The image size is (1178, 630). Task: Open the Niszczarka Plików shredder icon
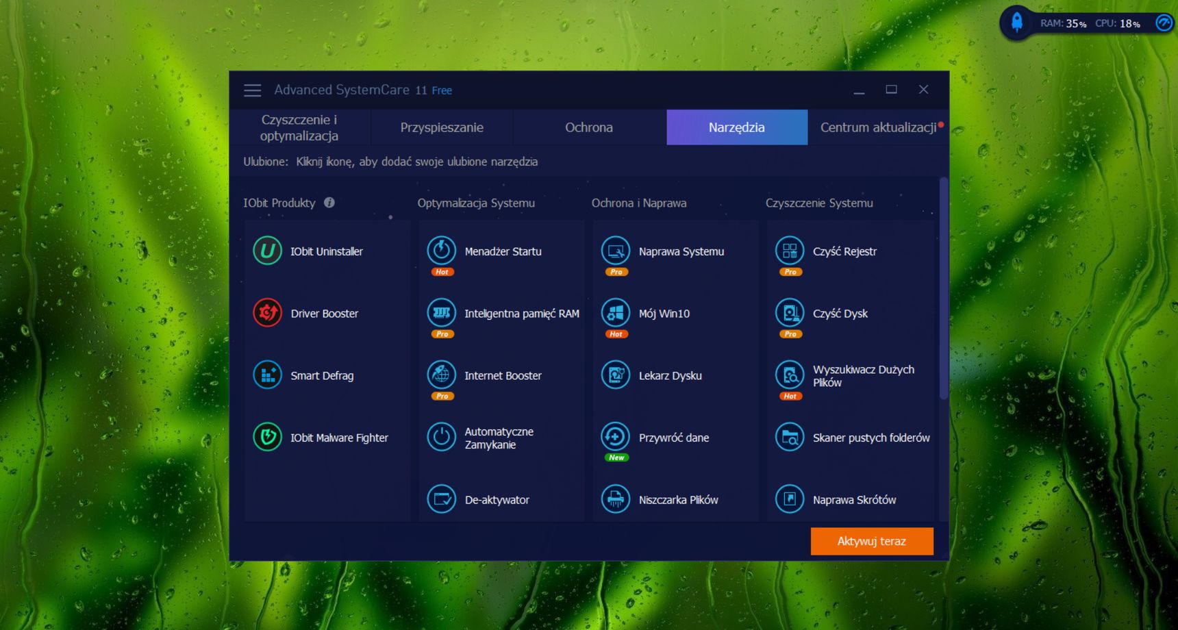[x=616, y=499]
